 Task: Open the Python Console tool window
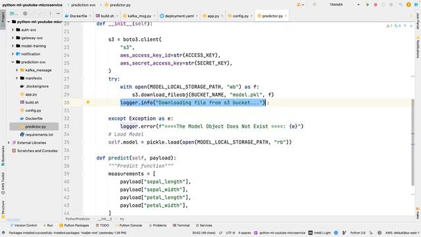click(x=129, y=225)
